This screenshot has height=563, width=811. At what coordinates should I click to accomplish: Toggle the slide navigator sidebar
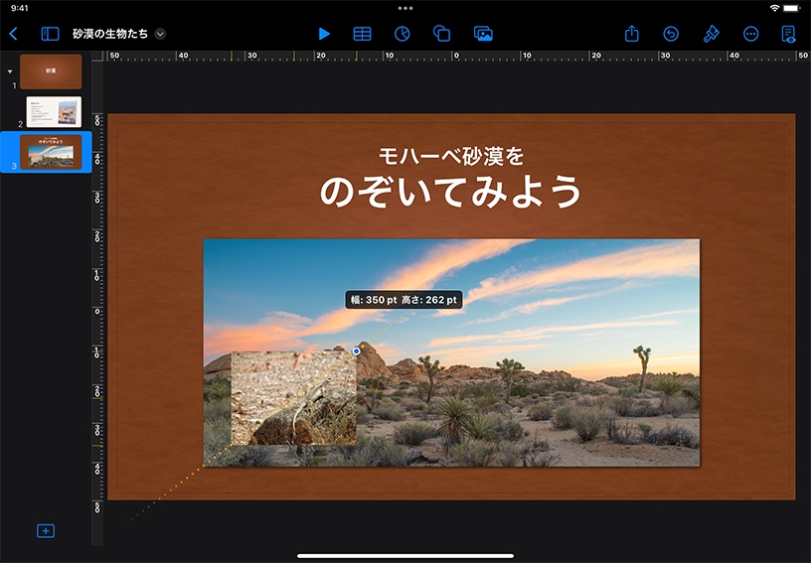click(50, 34)
